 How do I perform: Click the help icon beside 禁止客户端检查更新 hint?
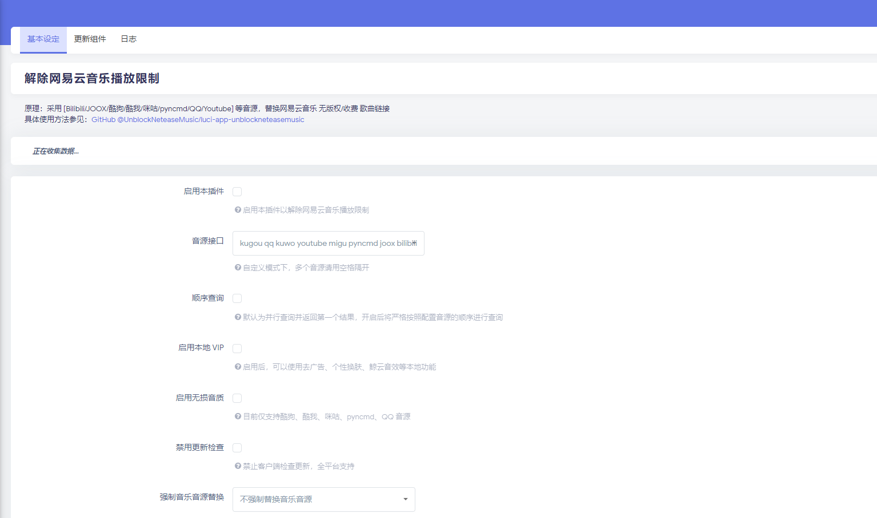coord(238,466)
